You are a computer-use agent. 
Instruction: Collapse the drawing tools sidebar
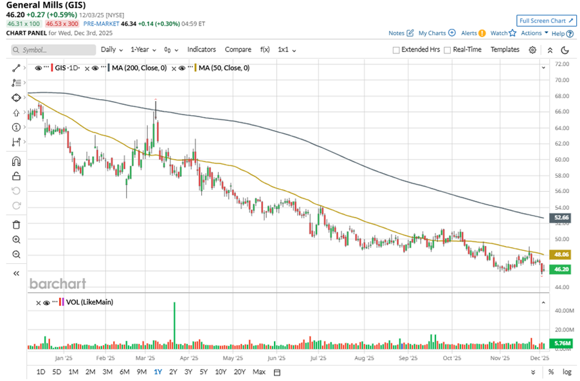pyautogui.click(x=16, y=274)
